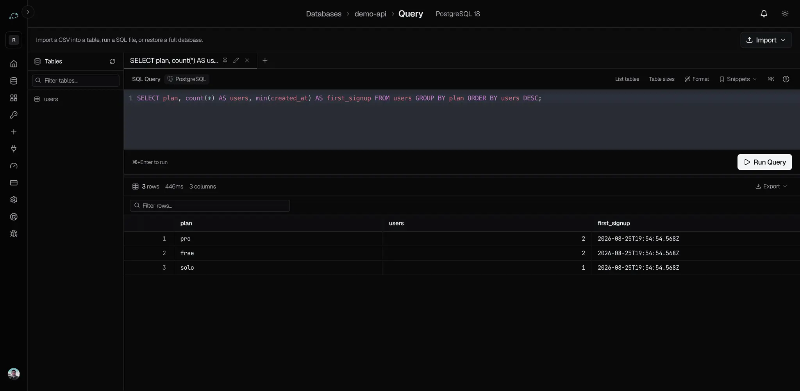Viewport: 800px width, 391px height.
Task: Toggle the light/dark theme sun icon
Action: click(x=785, y=14)
